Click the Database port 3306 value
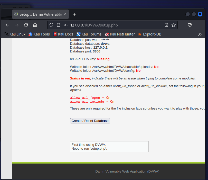Viewport: 208px width, 180px height. [97, 51]
